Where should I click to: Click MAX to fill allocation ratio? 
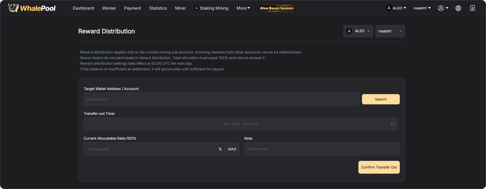(x=232, y=149)
